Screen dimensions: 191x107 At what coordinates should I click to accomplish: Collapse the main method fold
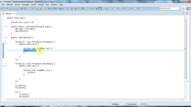[x=6, y=26]
